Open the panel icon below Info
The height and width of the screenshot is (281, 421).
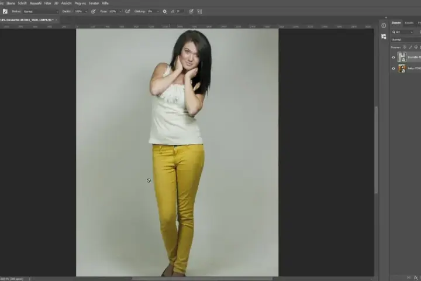coord(384,36)
